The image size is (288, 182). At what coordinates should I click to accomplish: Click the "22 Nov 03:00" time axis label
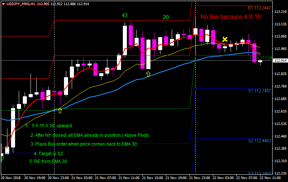223,178
